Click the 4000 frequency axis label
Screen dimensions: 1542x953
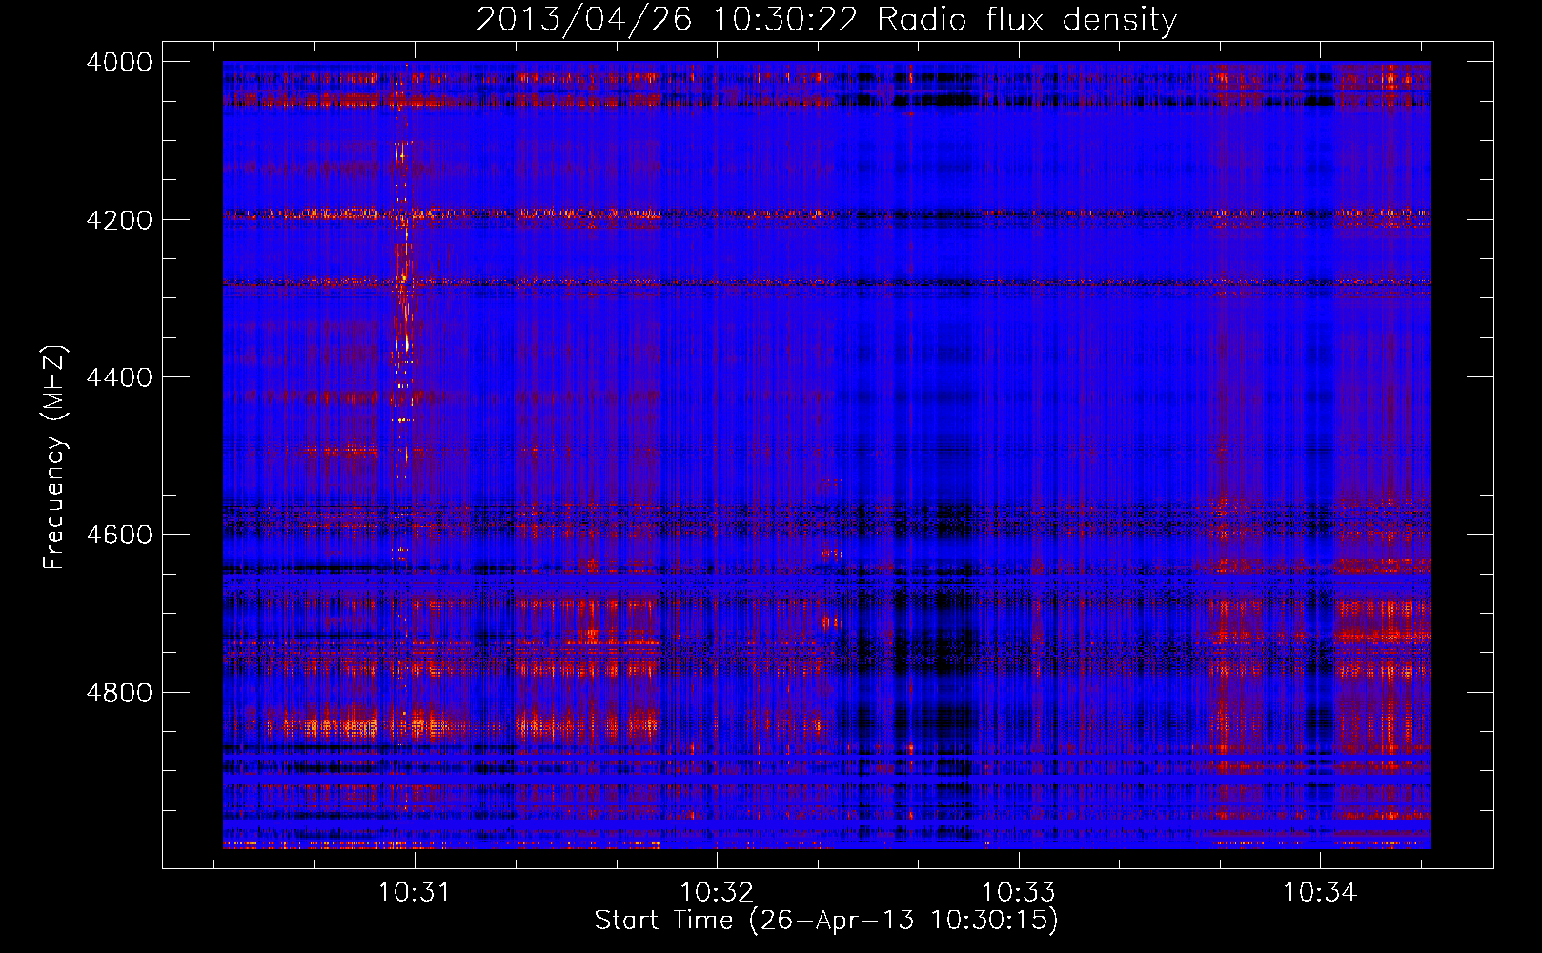click(x=119, y=62)
